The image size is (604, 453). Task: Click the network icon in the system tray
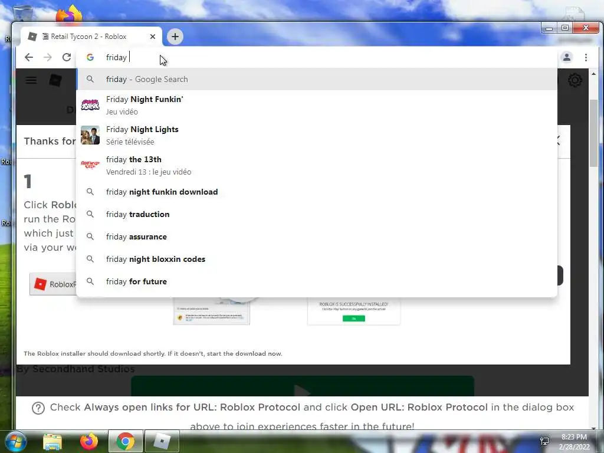coord(544,441)
